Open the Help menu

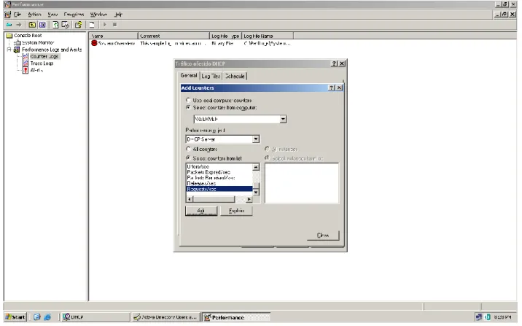pos(118,15)
